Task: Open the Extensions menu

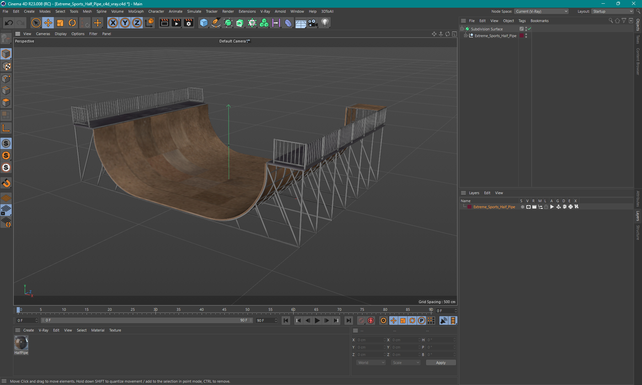Action: [247, 11]
